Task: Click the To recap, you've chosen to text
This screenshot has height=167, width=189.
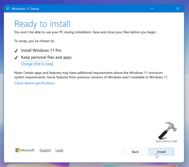Action: pyautogui.click(x=35, y=41)
